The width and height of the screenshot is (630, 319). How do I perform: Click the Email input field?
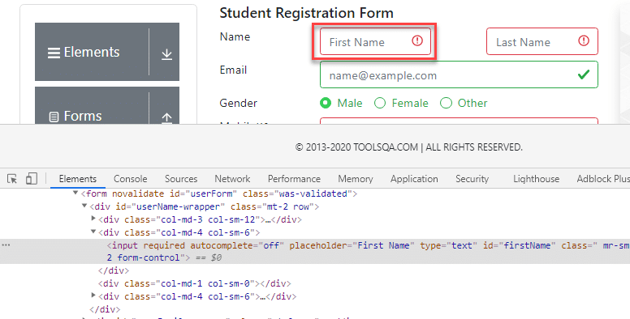click(459, 74)
